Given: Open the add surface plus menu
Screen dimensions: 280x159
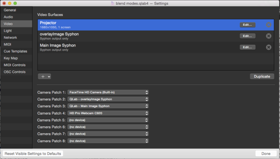Looking at the screenshot, I should pyautogui.click(x=44, y=76).
